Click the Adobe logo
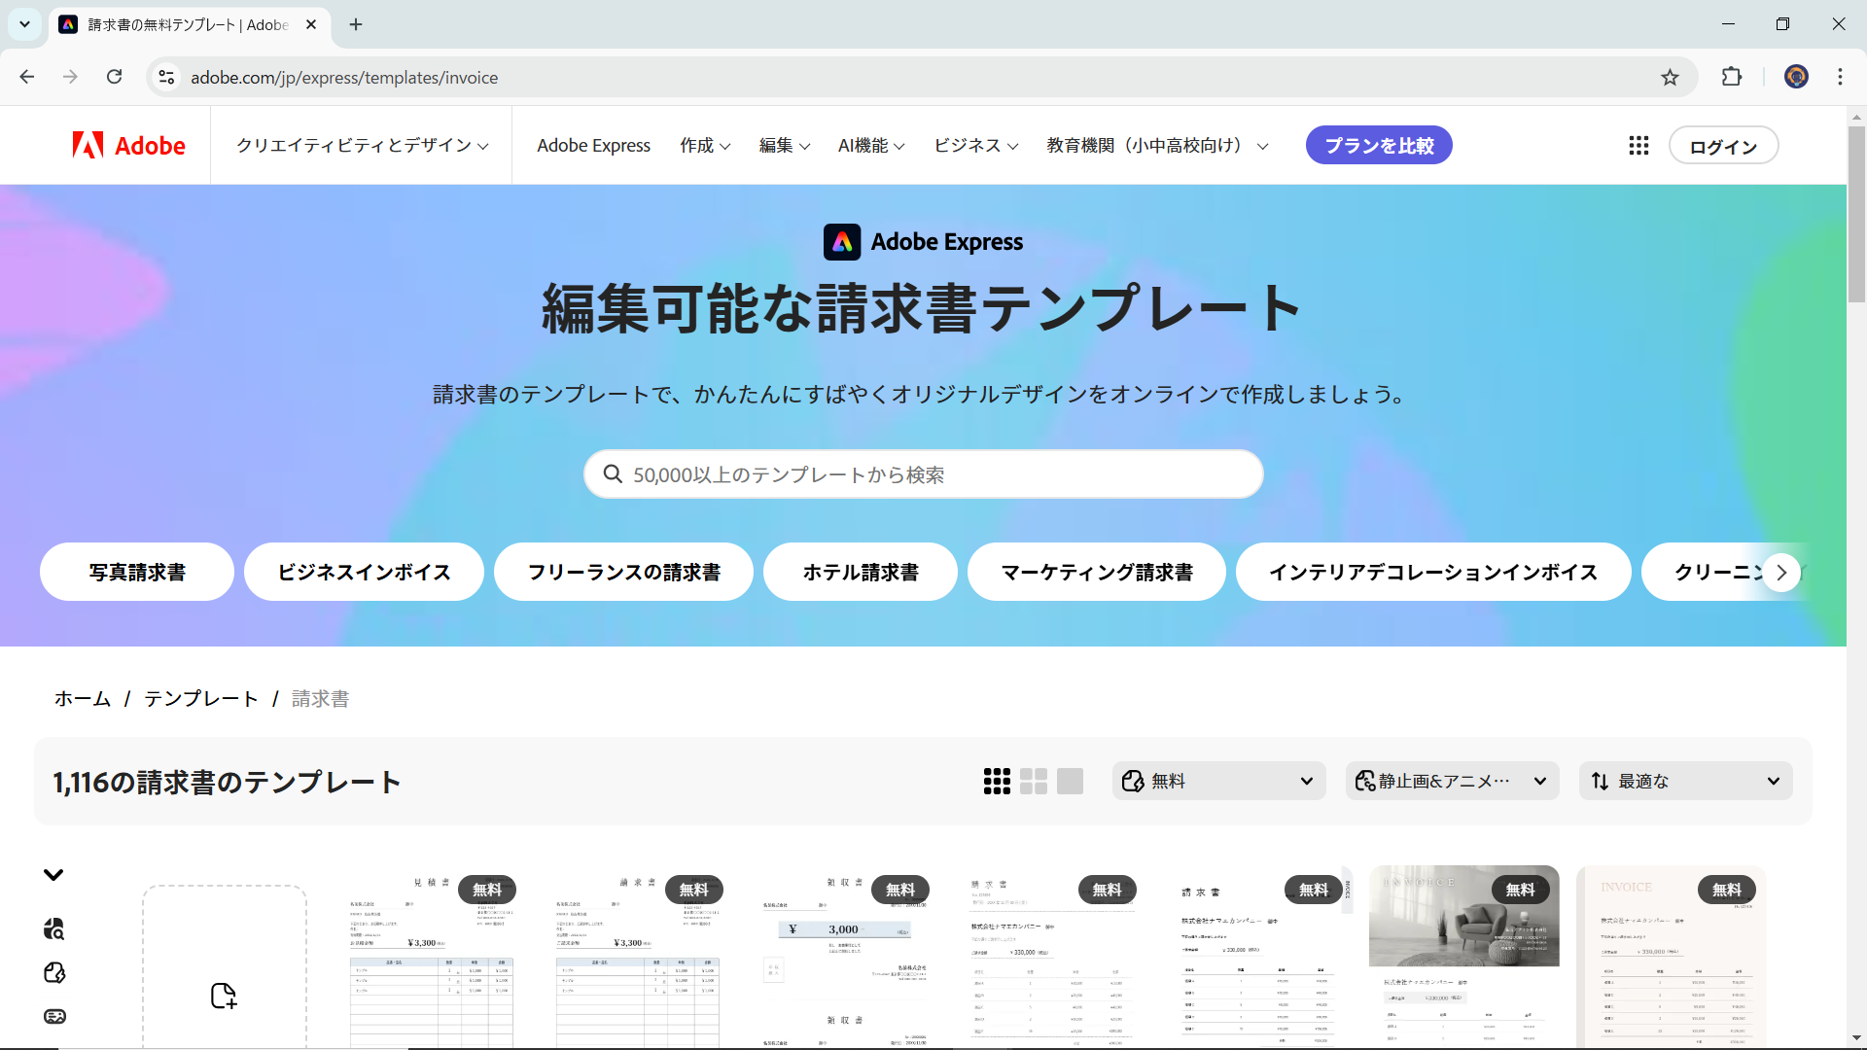1867x1050 pixels. click(x=128, y=145)
